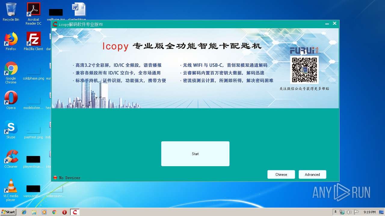Select the variousretu... desktop file

33,191
